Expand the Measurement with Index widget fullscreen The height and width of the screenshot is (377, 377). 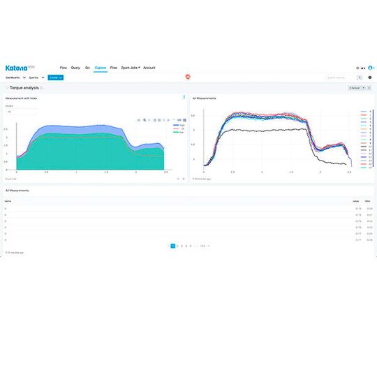(184, 179)
